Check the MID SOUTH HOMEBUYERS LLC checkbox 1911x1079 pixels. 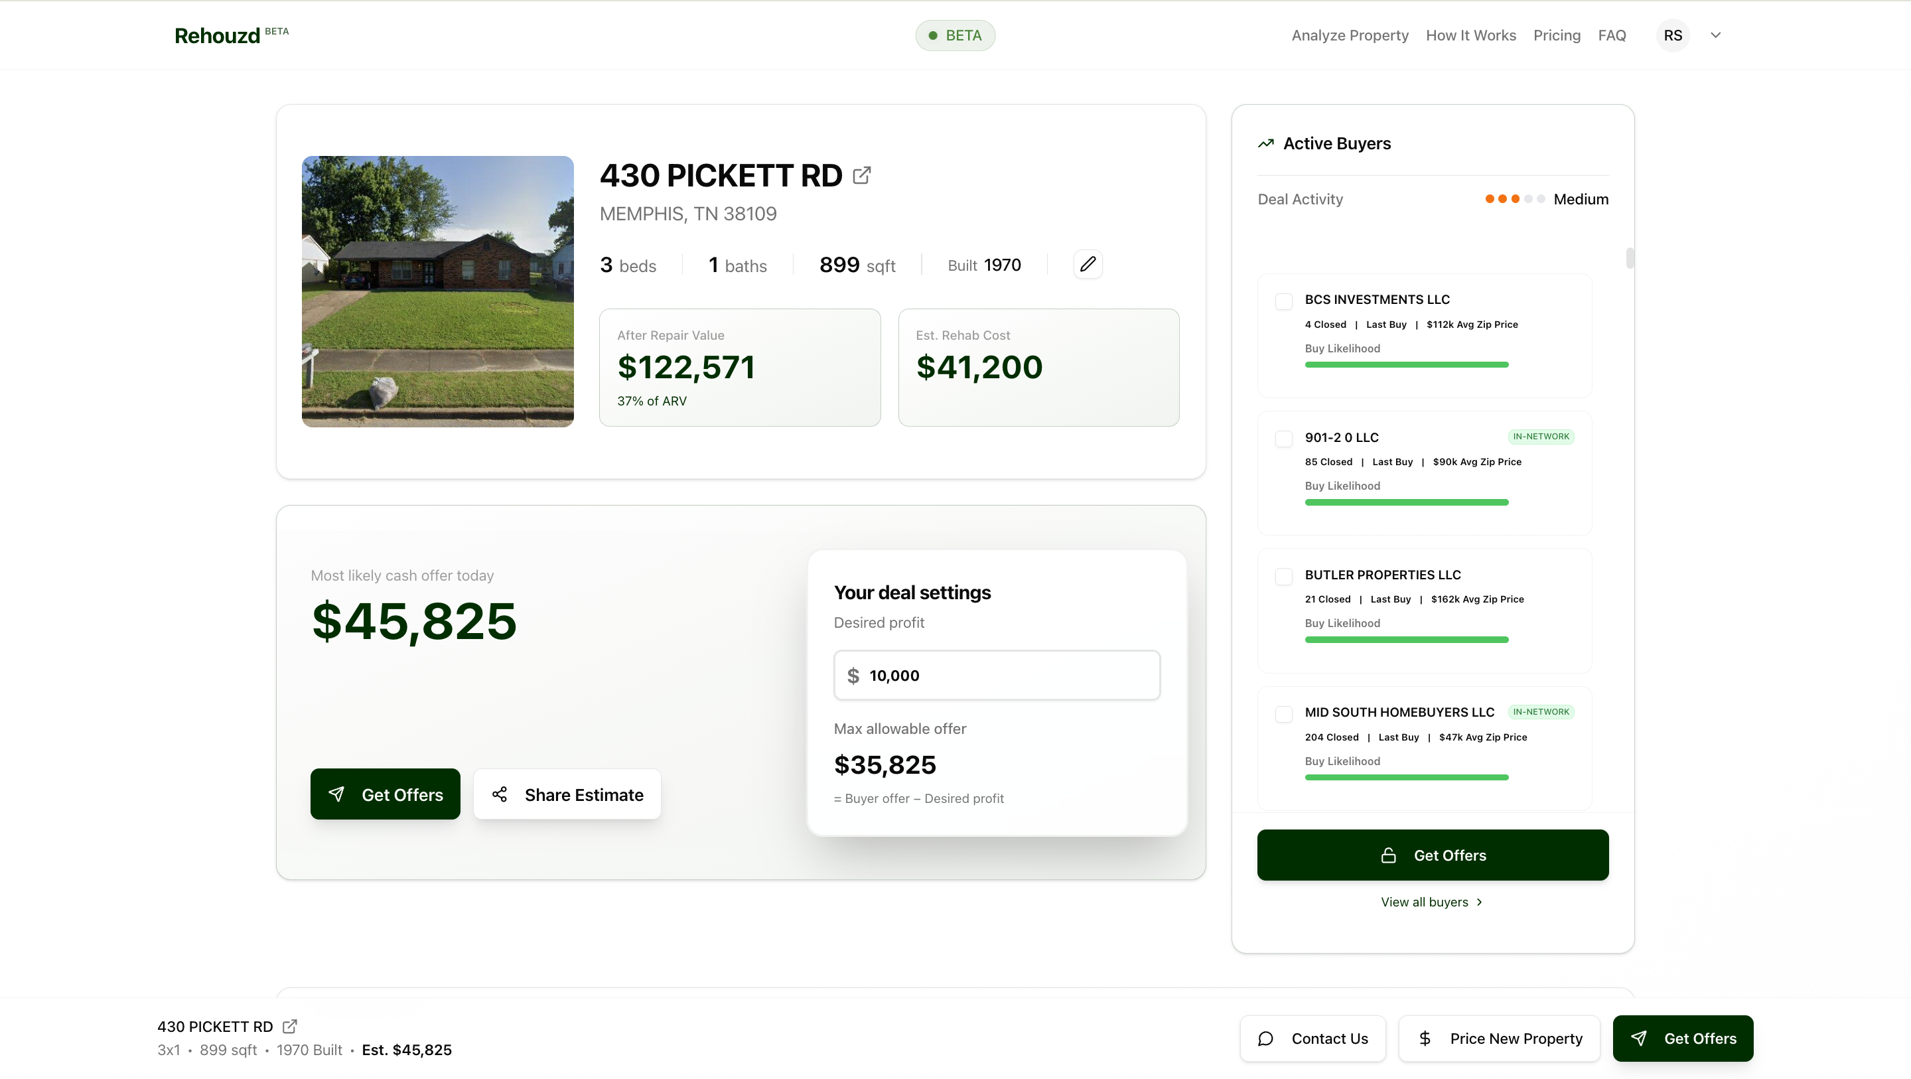click(1283, 714)
